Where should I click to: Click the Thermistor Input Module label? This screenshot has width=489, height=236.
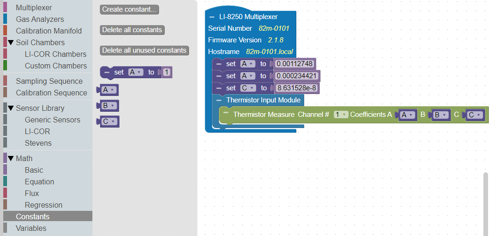[x=264, y=100]
